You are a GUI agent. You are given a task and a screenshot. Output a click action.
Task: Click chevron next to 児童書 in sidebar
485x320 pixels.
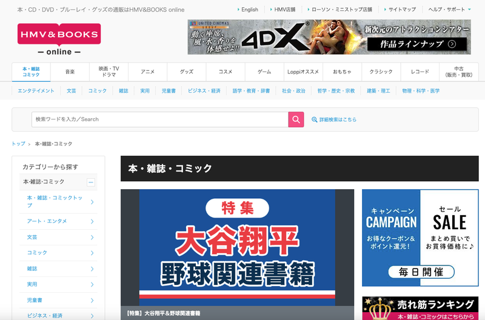[x=92, y=300]
